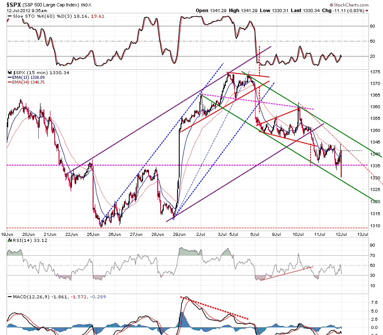Click the 90 level on the RSI axis
This screenshot has width=383, height=335.
(373, 245)
